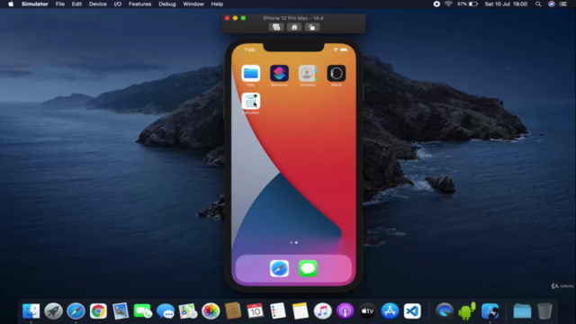
Task: Open the Simulator application menu
Action: [x=34, y=4]
